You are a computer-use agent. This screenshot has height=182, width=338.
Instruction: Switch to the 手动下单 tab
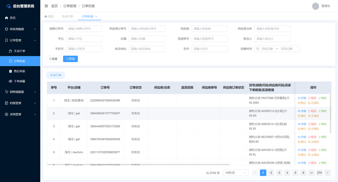(x=67, y=16)
